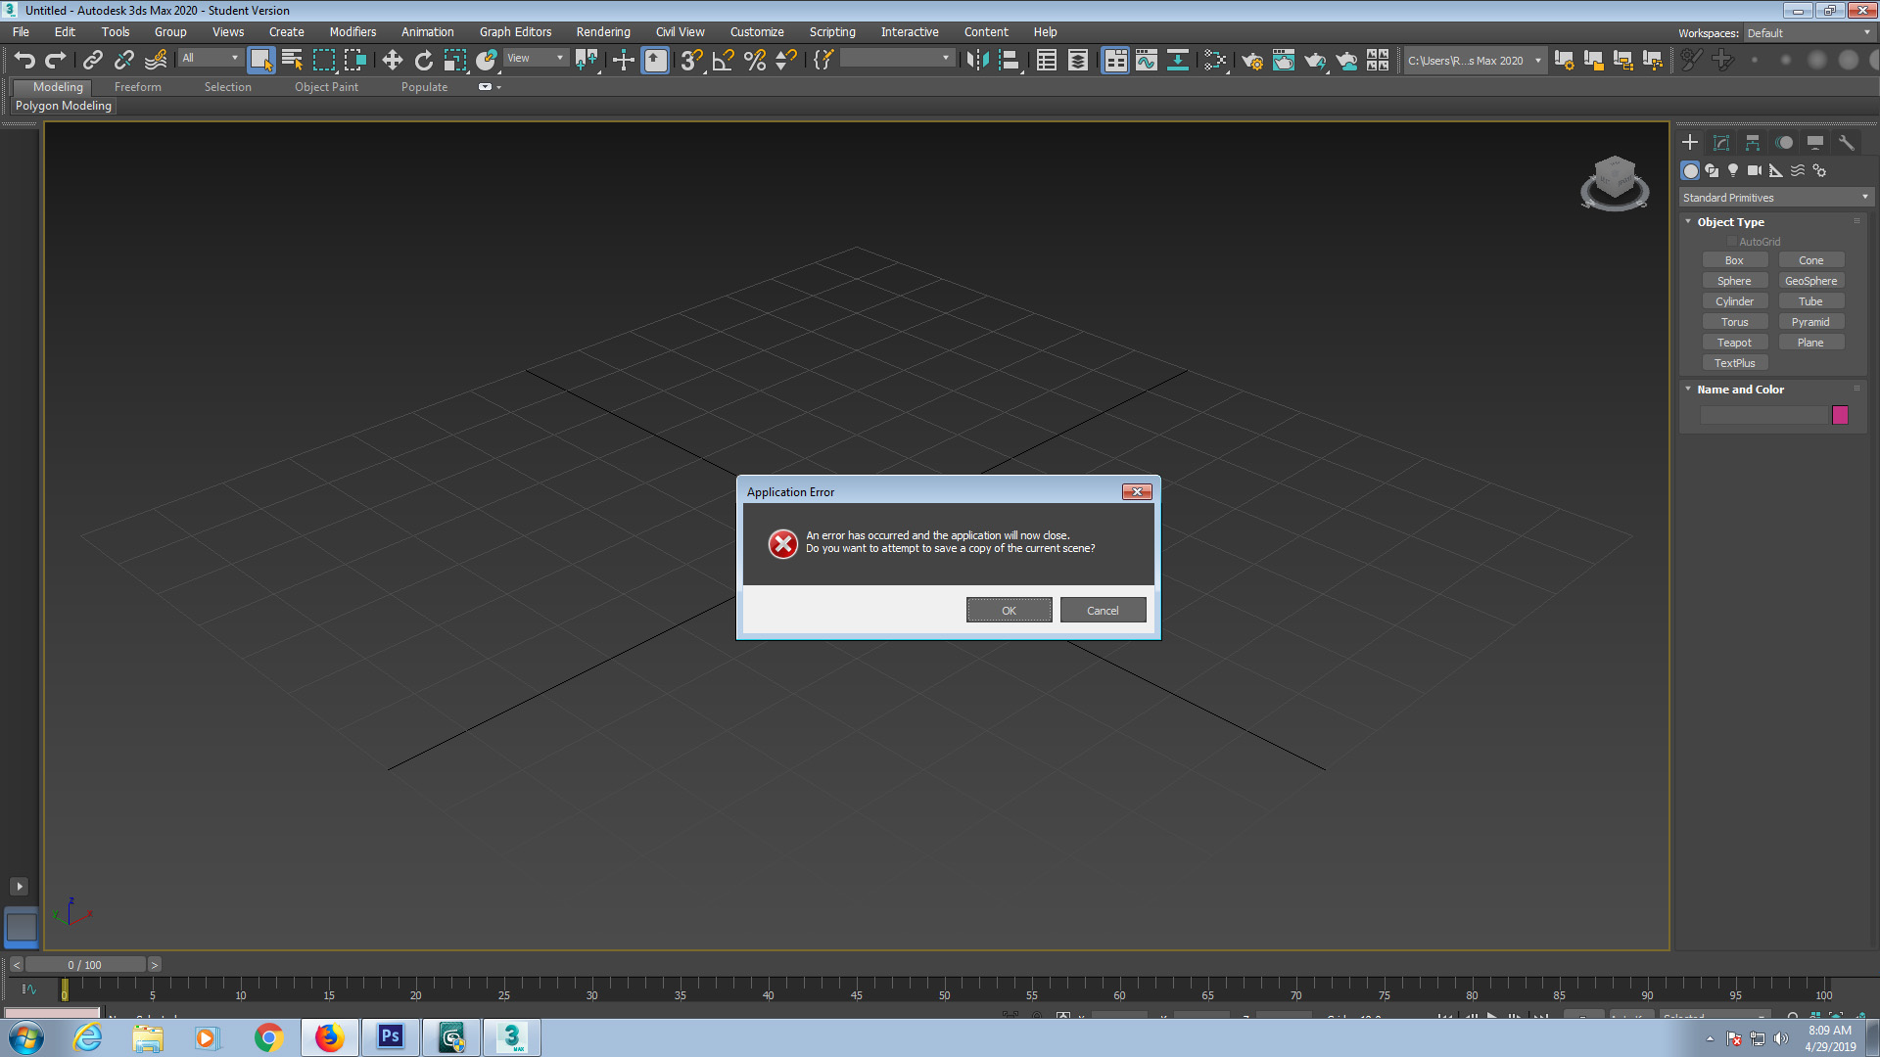Click the Select and Rotate tool
This screenshot has height=1057, width=1880.
tap(424, 61)
